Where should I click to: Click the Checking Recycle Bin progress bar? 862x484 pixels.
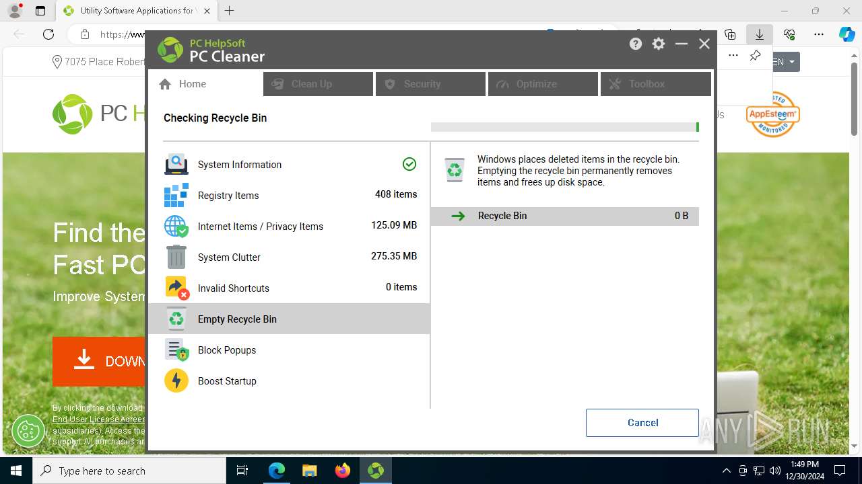[564, 127]
